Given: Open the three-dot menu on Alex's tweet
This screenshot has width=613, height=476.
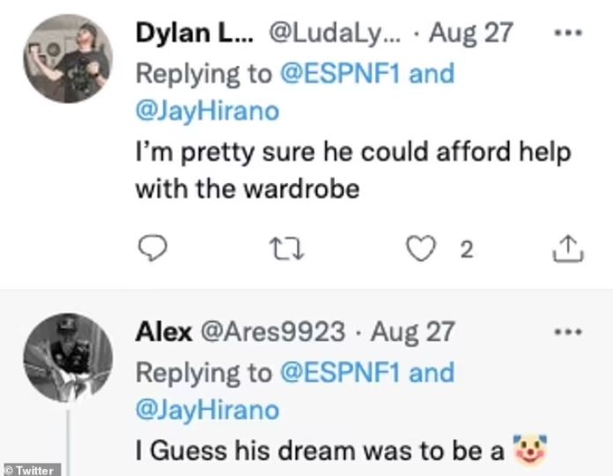Looking at the screenshot, I should (568, 332).
